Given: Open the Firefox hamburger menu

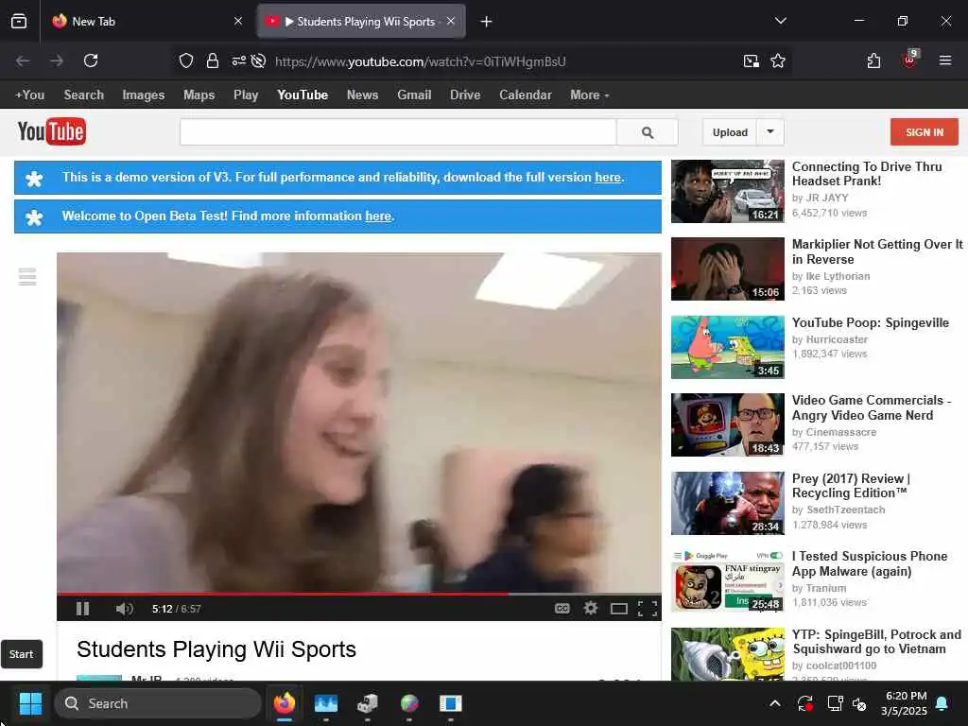Looking at the screenshot, I should pos(945,60).
